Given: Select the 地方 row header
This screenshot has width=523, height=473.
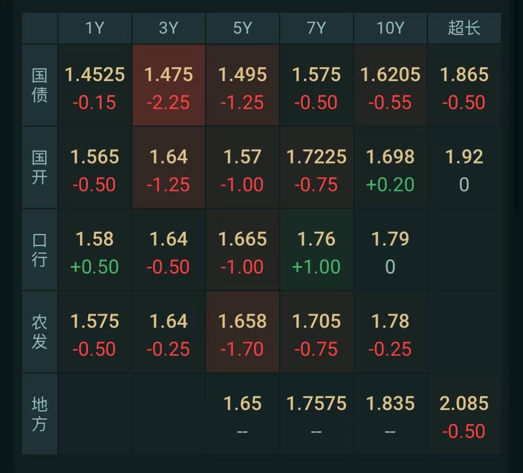Looking at the screenshot, I should (39, 414).
